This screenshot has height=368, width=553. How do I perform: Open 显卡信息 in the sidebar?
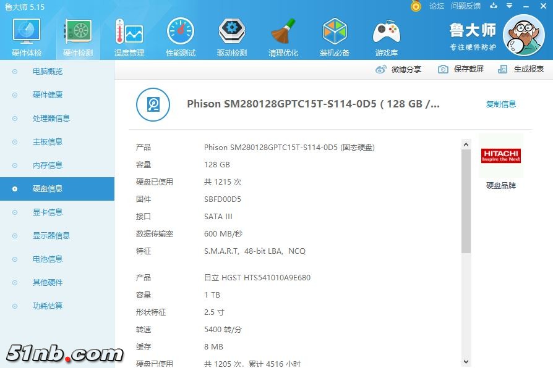pyautogui.click(x=48, y=212)
